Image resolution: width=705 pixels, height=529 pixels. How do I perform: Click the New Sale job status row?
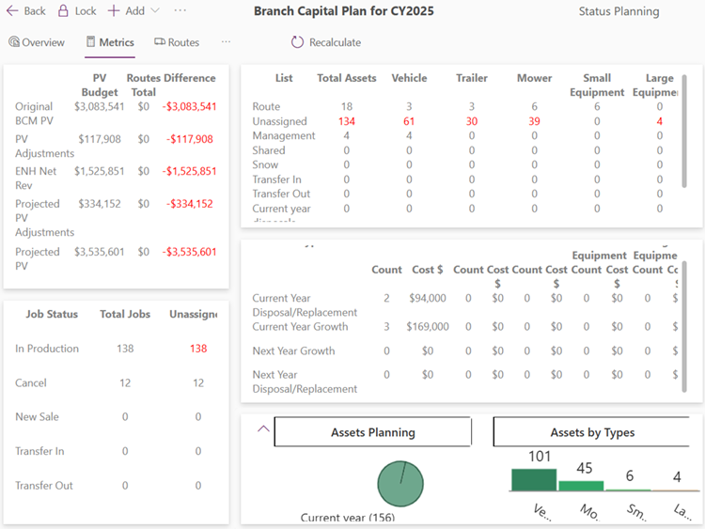point(116,416)
